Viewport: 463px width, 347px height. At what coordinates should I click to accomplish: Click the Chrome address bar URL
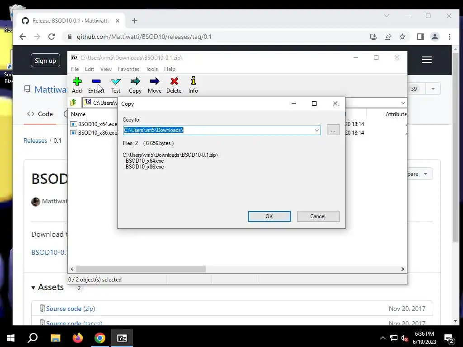click(x=144, y=37)
